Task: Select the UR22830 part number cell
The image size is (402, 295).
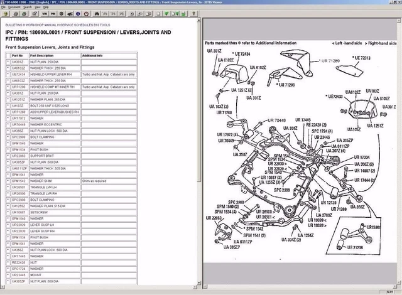Action: 19,231
